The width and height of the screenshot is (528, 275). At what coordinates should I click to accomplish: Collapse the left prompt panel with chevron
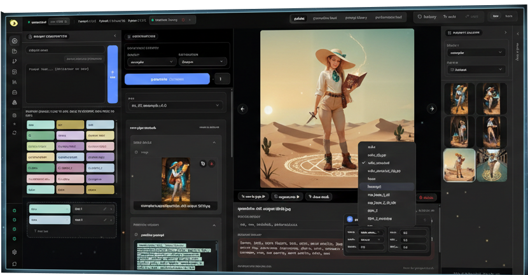[115, 36]
